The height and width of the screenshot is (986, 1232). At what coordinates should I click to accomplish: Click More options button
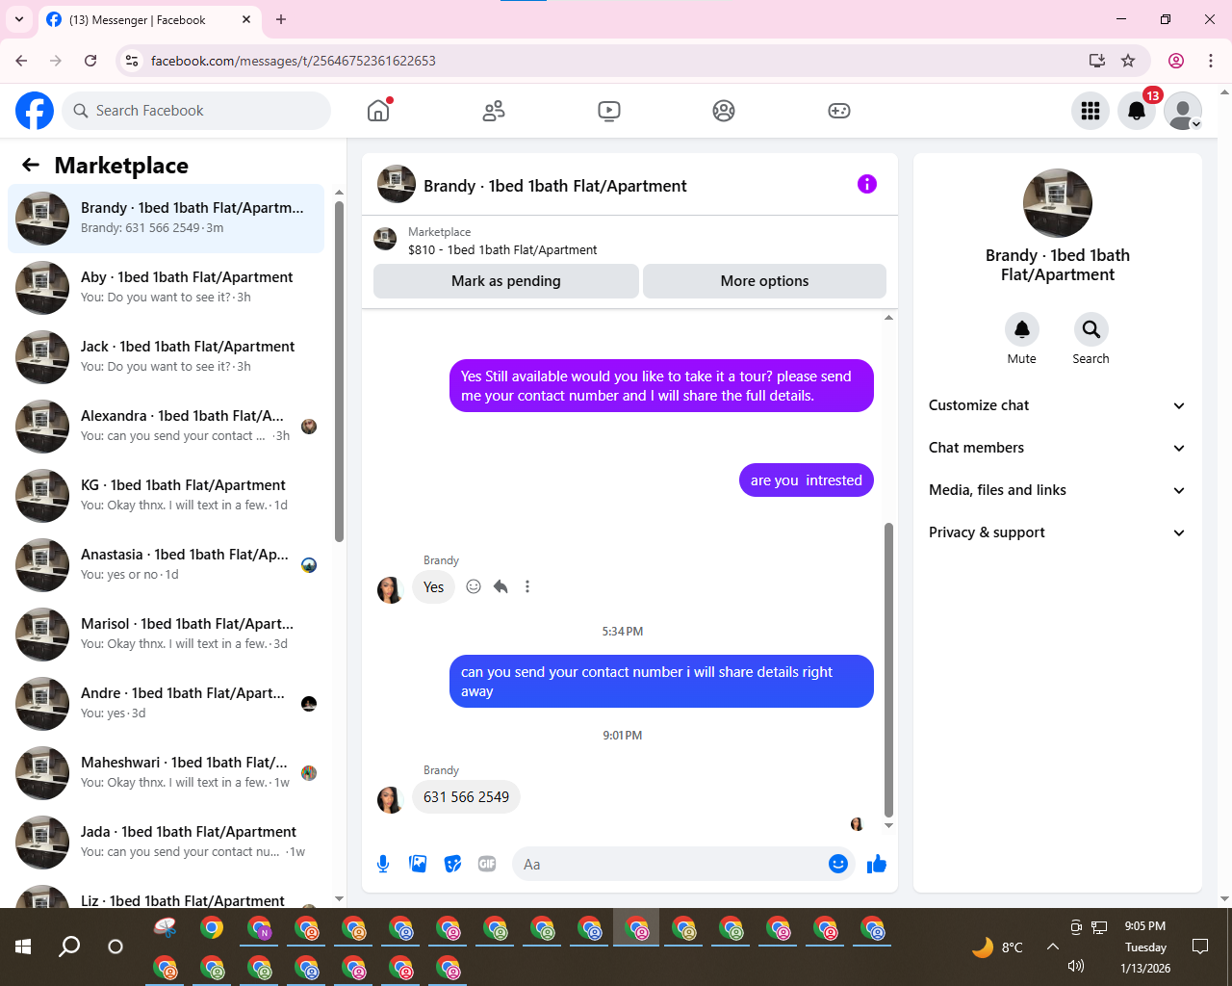[765, 281]
